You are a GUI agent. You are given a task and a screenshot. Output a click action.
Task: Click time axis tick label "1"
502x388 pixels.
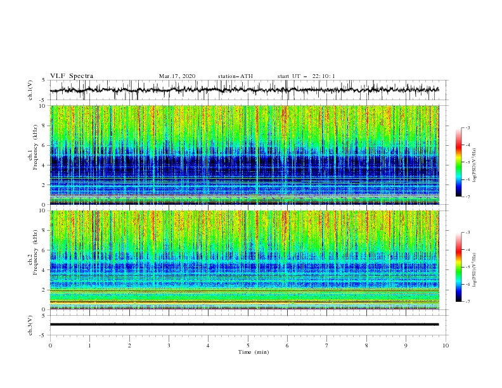pyautogui.click(x=89, y=346)
